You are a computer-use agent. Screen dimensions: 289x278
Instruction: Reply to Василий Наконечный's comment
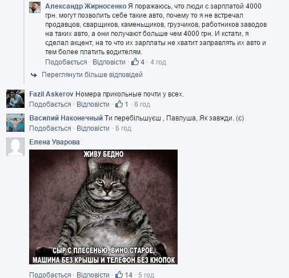93,128
